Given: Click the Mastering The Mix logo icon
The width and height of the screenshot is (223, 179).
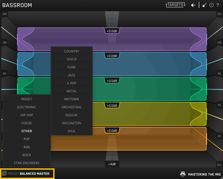Looking at the screenshot, I should click(x=183, y=174).
